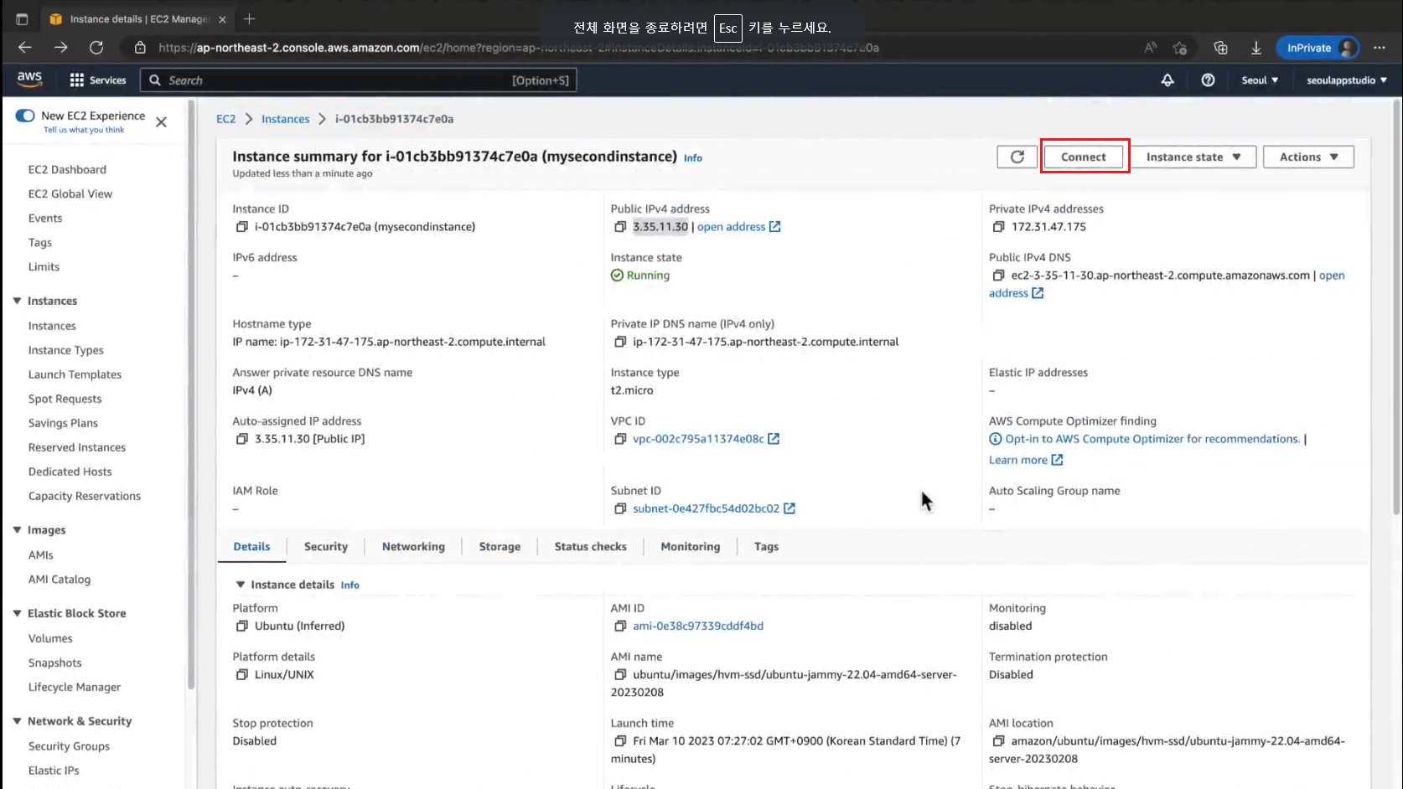Open browser collections icon

1220,48
